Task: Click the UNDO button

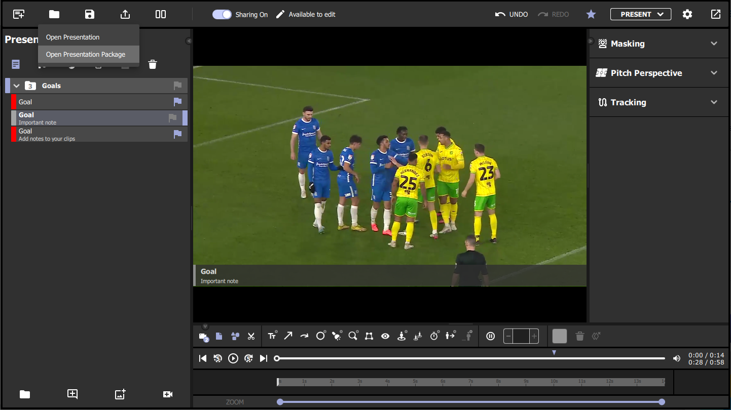Action: pos(511,14)
